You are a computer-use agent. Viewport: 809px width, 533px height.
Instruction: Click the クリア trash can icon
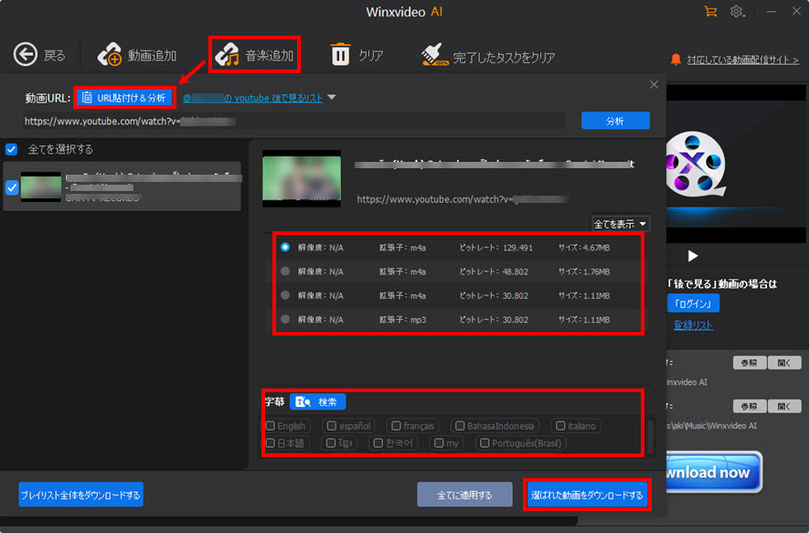[x=340, y=54]
